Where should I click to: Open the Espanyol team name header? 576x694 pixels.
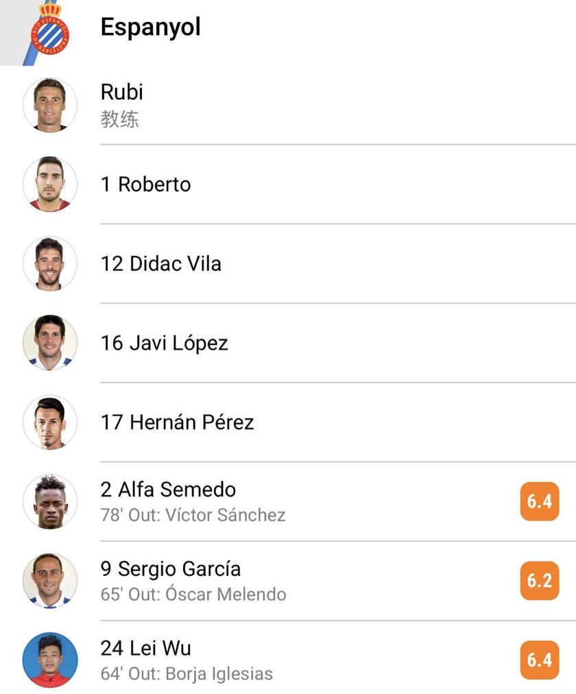(151, 27)
